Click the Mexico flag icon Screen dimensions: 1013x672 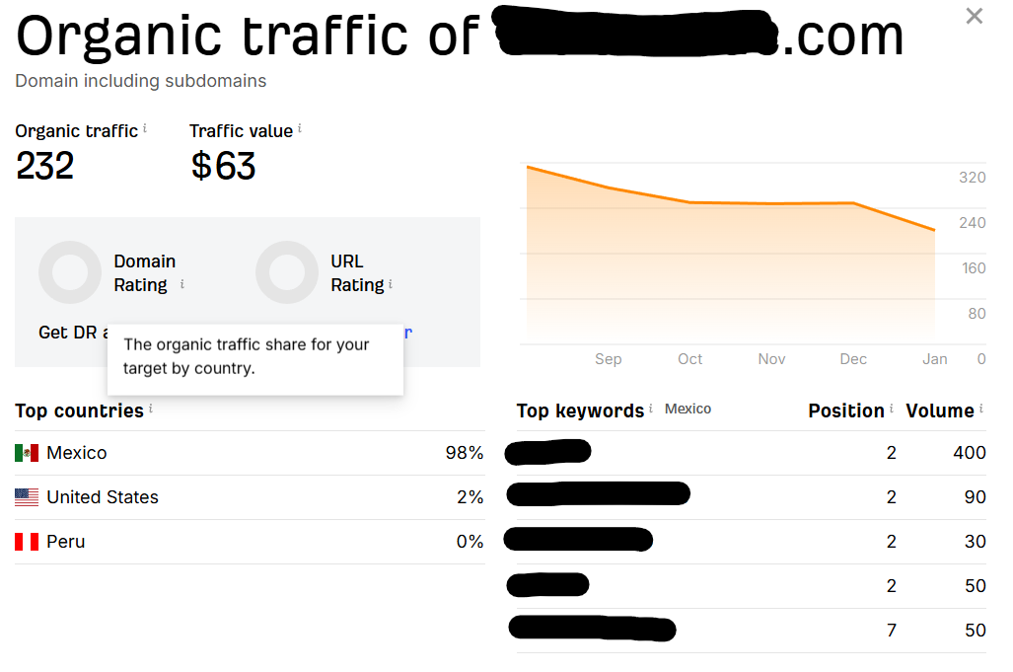coord(27,453)
